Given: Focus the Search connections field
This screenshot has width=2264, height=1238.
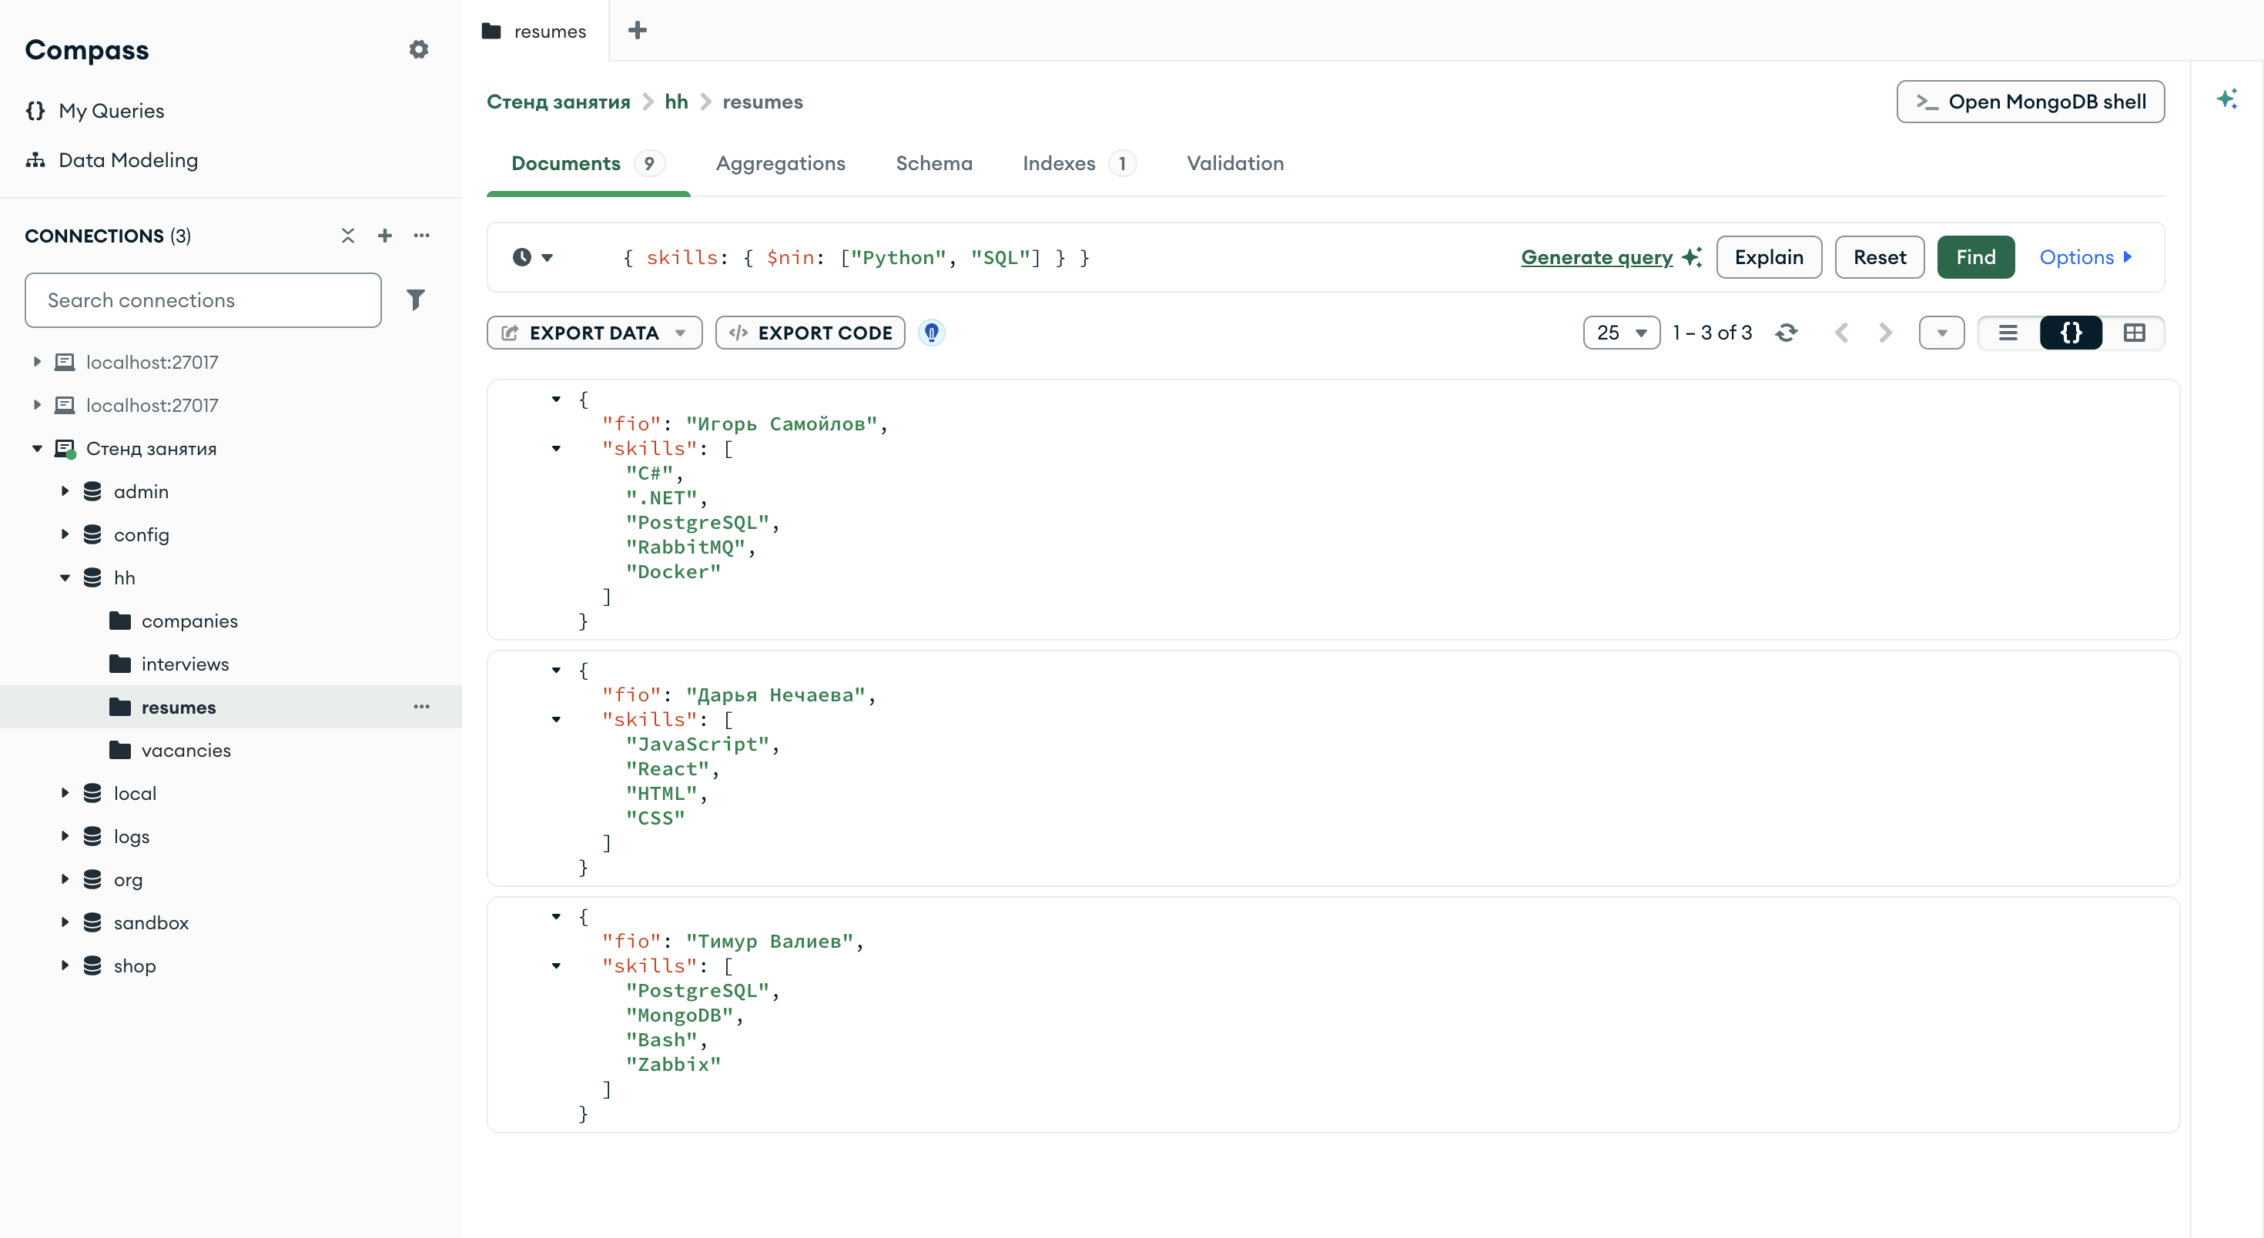Looking at the screenshot, I should point(203,299).
